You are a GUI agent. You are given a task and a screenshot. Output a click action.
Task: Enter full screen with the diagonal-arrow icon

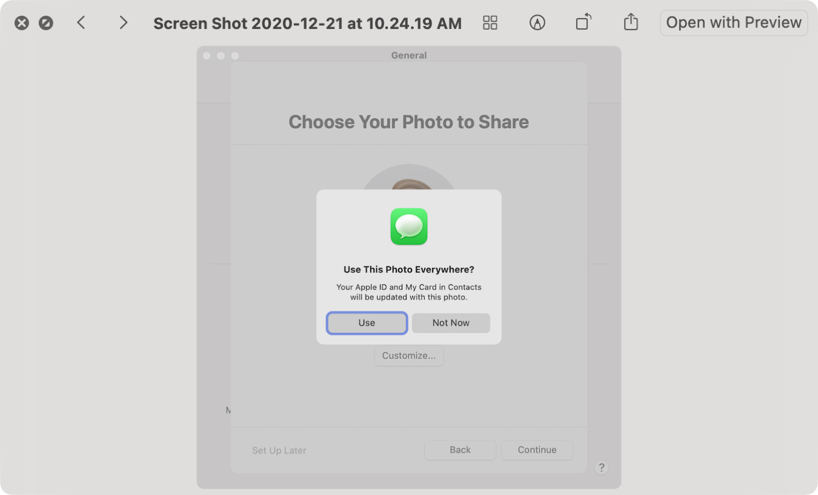coord(46,23)
